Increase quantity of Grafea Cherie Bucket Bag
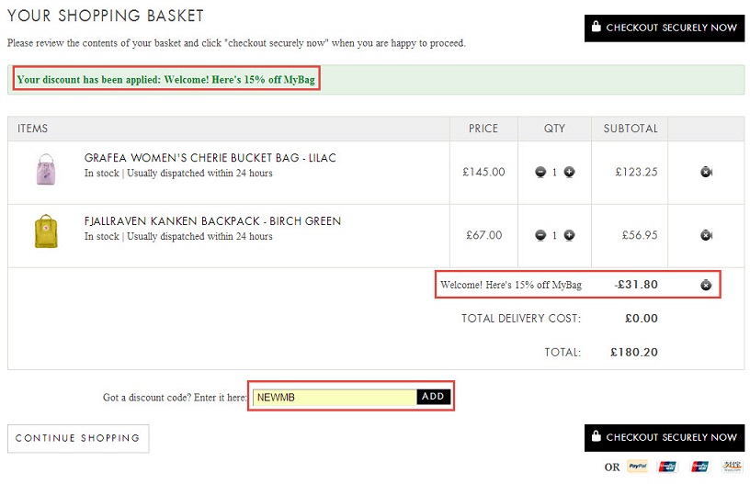750x484 pixels. 569,172
